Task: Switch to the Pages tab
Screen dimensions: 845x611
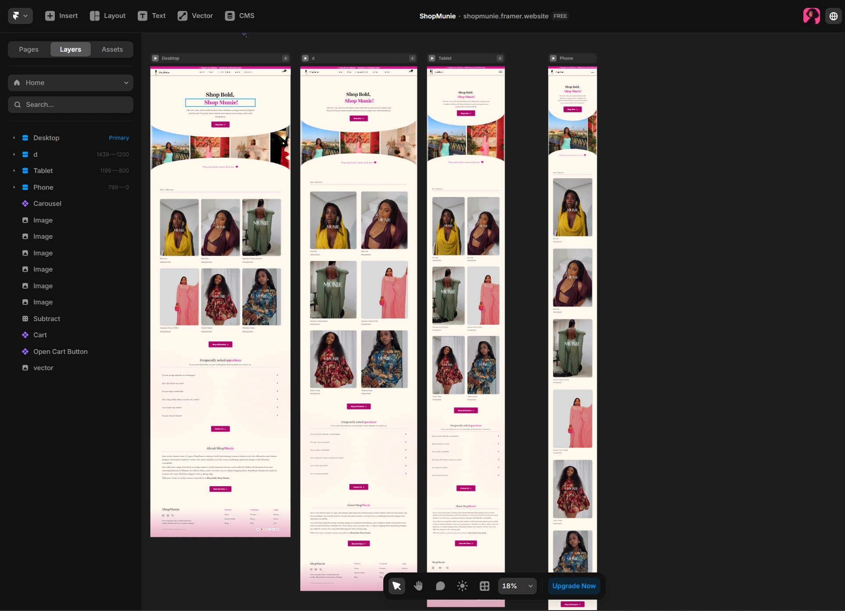Action: pos(29,49)
